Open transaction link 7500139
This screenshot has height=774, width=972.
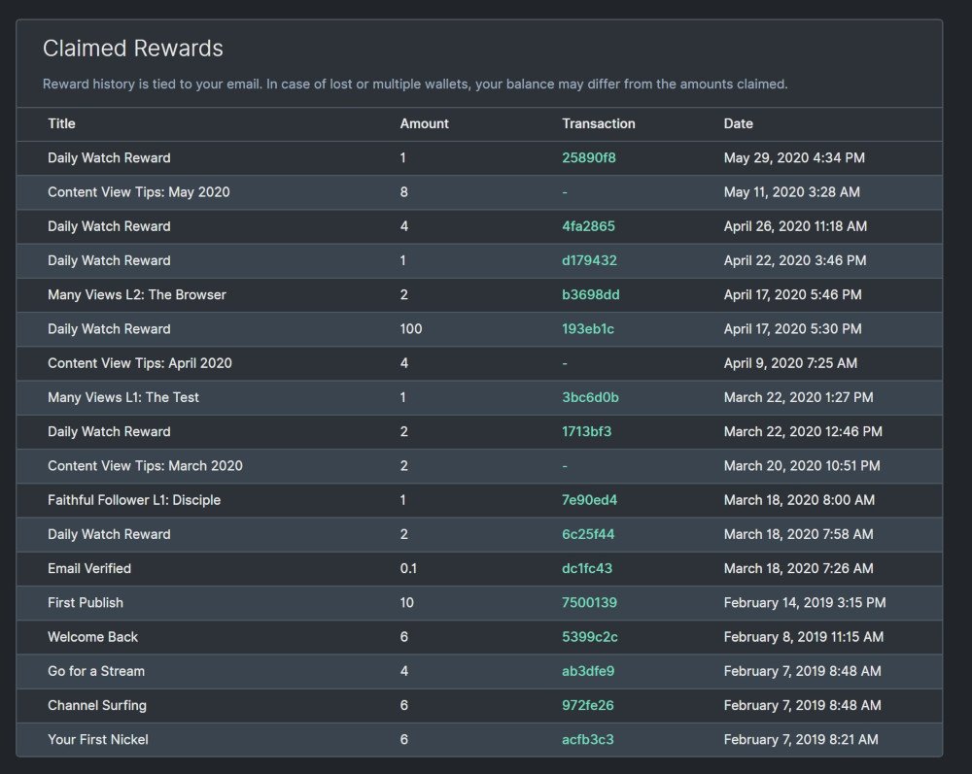(x=589, y=602)
